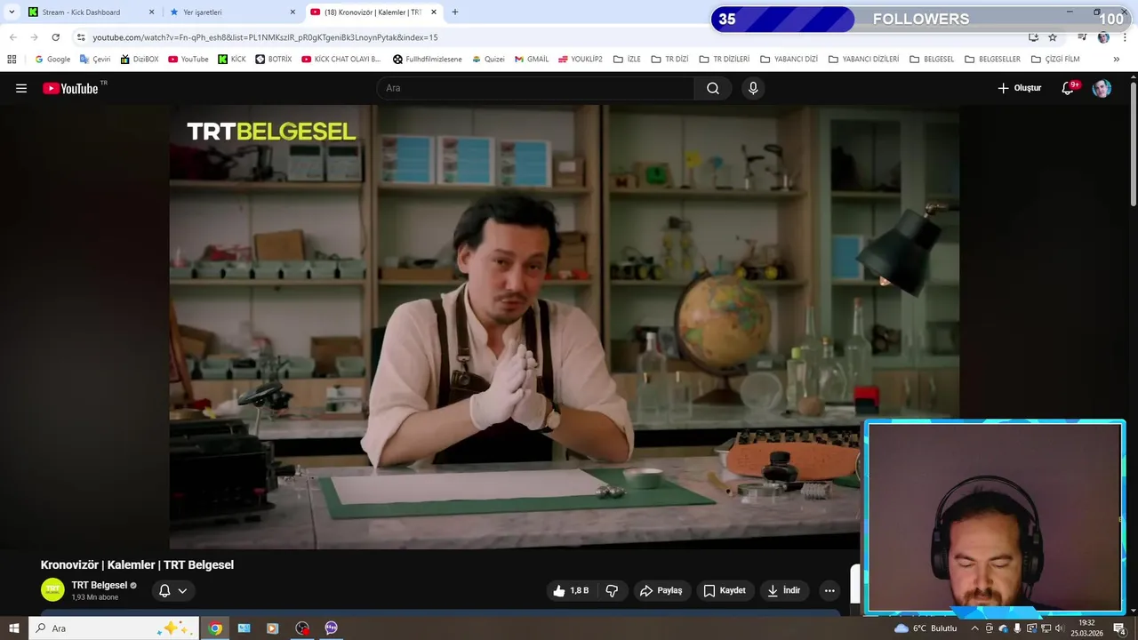Open Chrome from the taskbar

pos(215,628)
